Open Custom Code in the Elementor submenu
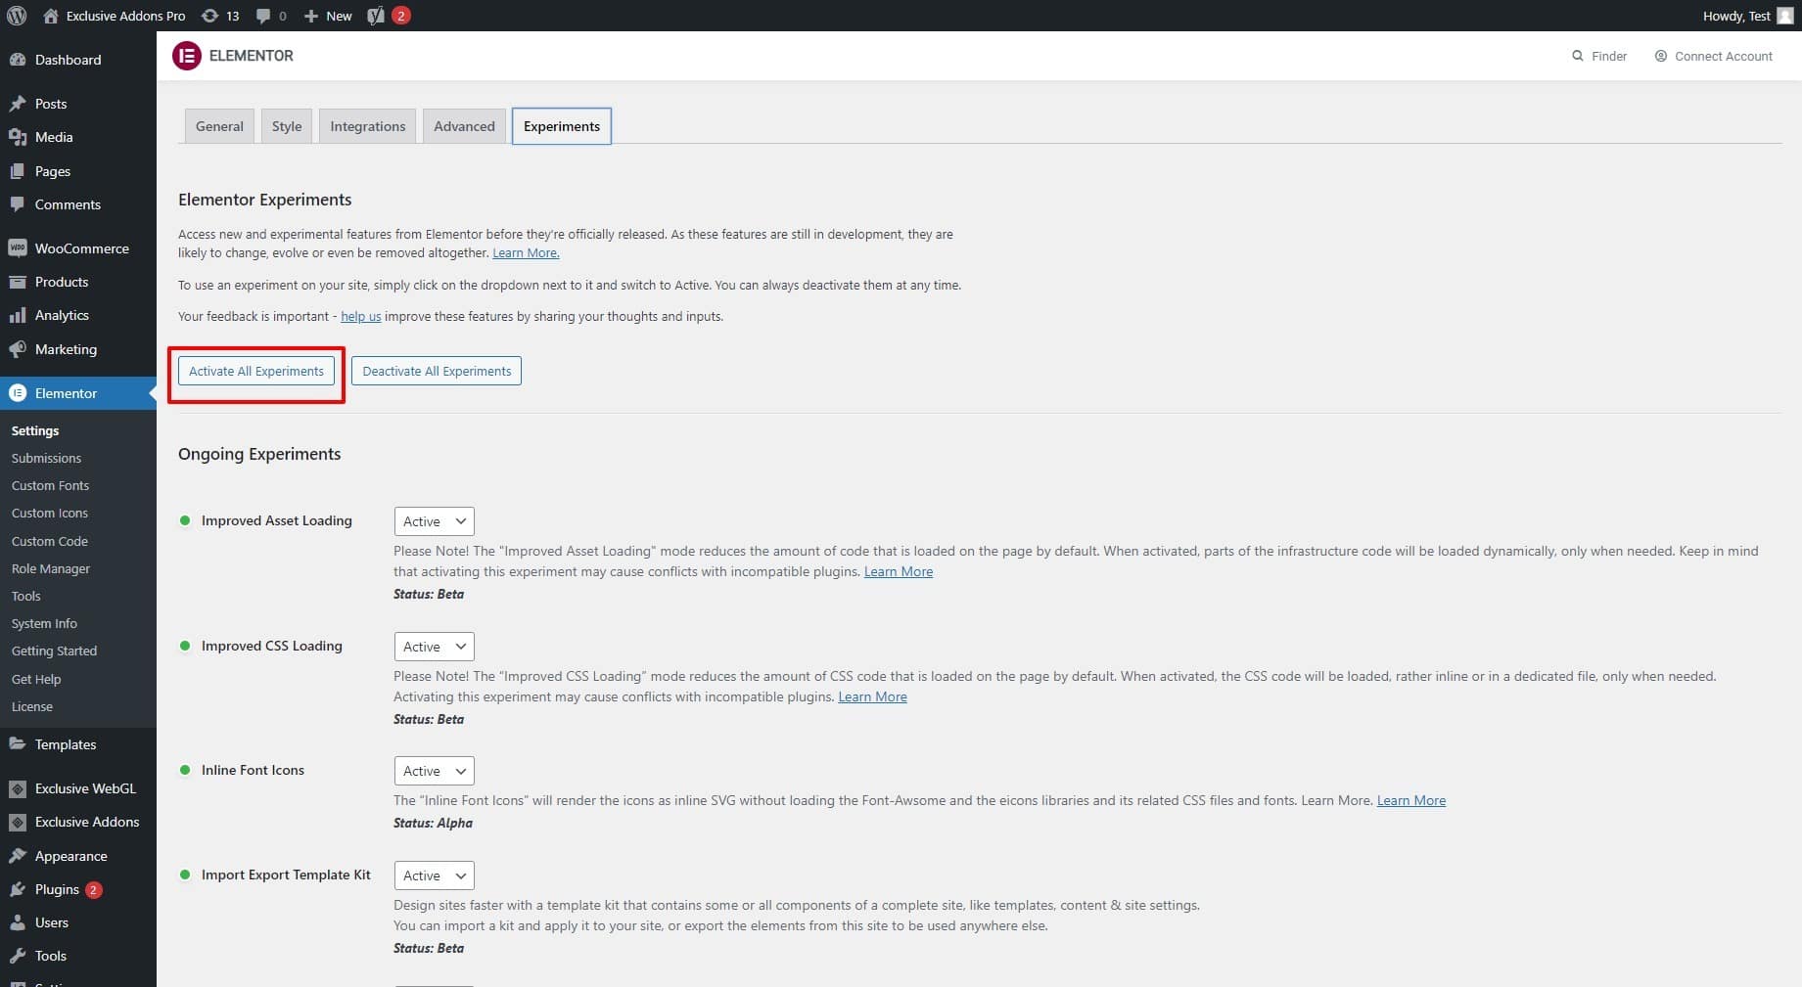 50,541
